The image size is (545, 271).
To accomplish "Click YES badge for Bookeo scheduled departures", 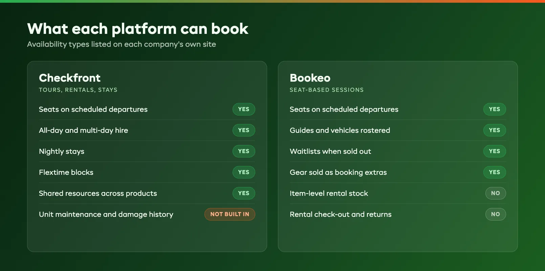I will click(495, 109).
